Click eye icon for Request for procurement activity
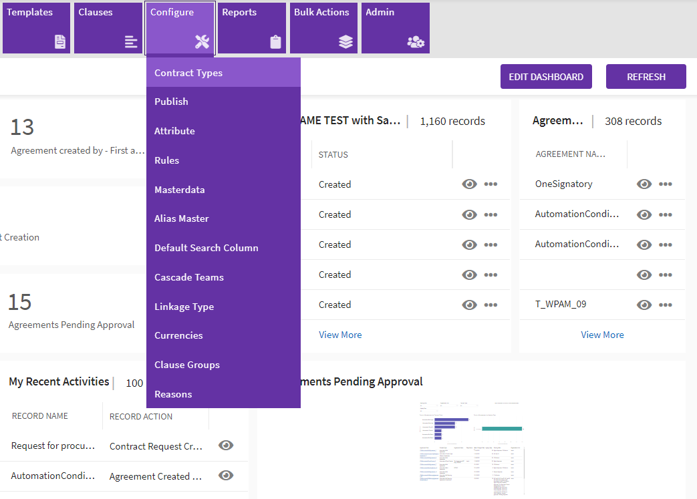697x499 pixels. [x=226, y=446]
